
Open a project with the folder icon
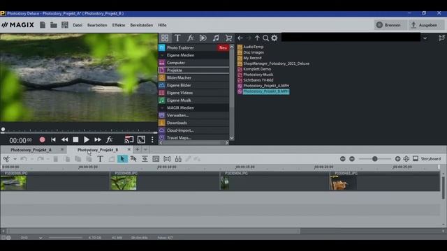tap(54, 25)
